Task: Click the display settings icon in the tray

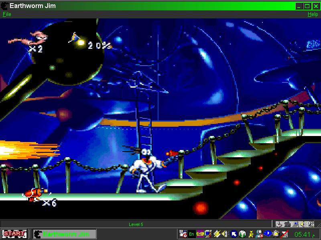Action: [207, 234]
